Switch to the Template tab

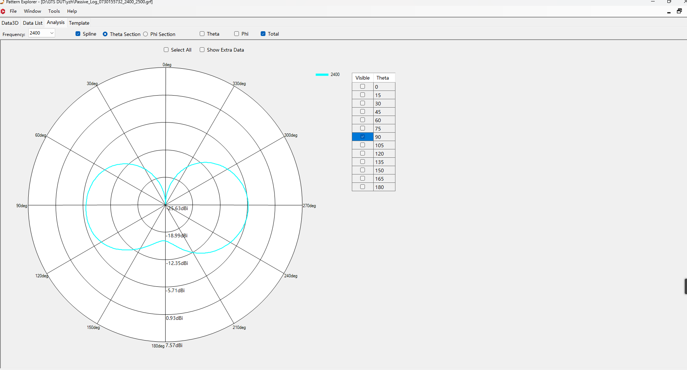coord(79,23)
